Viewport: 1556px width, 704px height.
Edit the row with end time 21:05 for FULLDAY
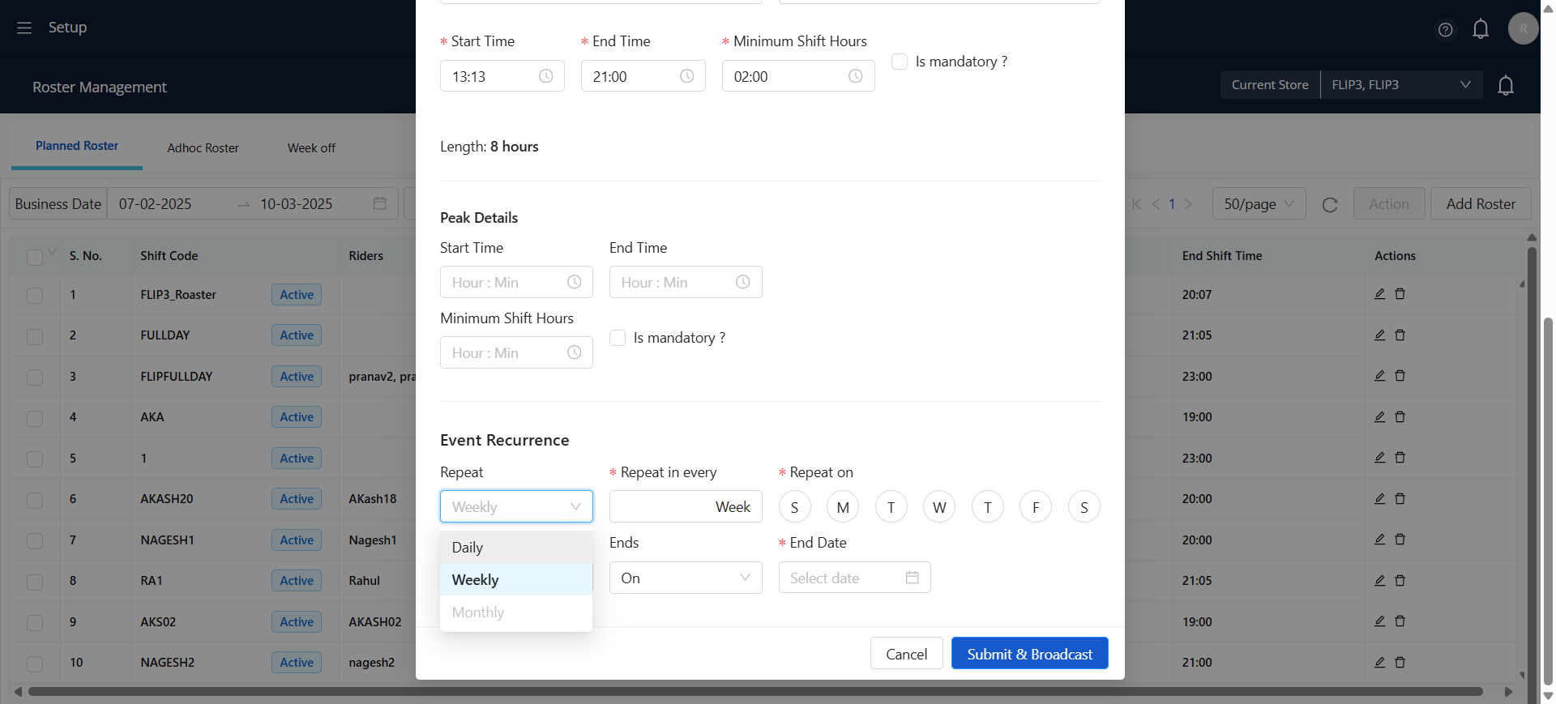click(x=1379, y=335)
